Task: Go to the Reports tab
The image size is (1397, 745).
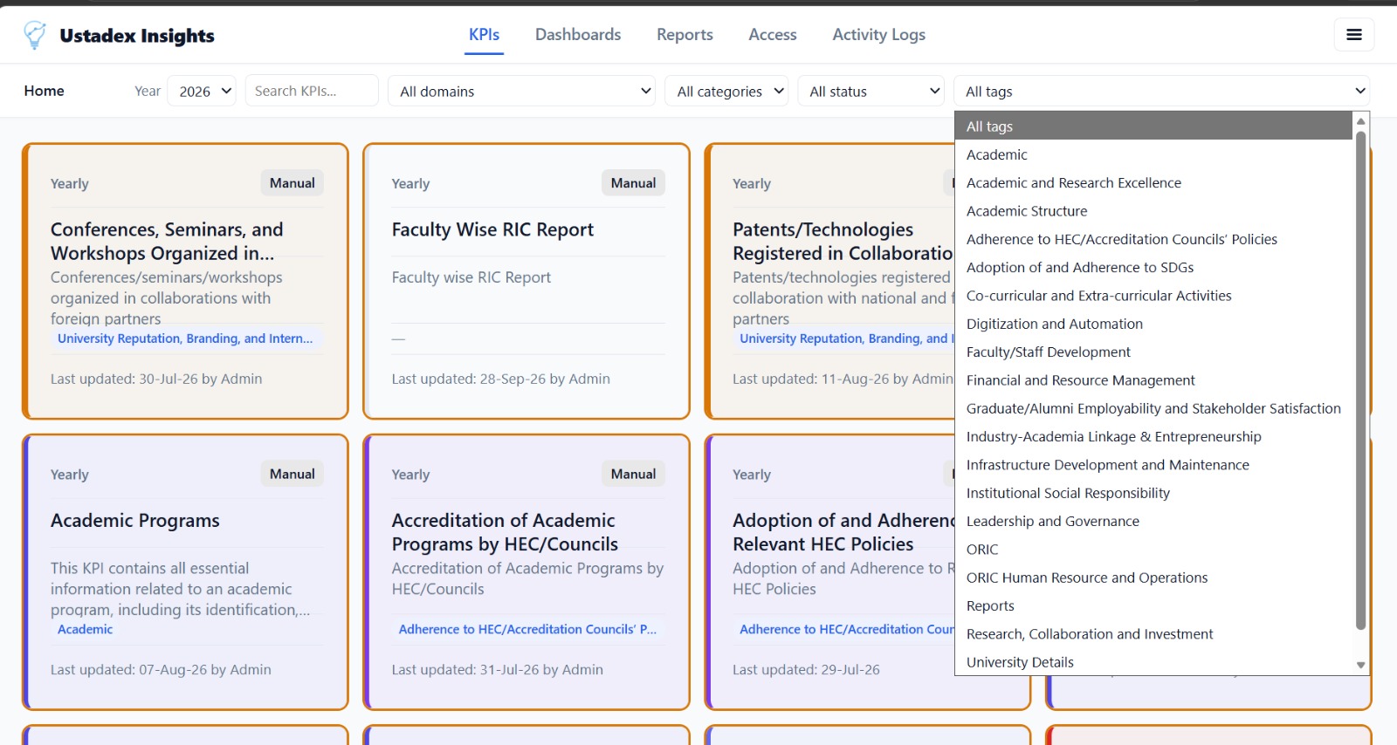Action: (x=685, y=35)
